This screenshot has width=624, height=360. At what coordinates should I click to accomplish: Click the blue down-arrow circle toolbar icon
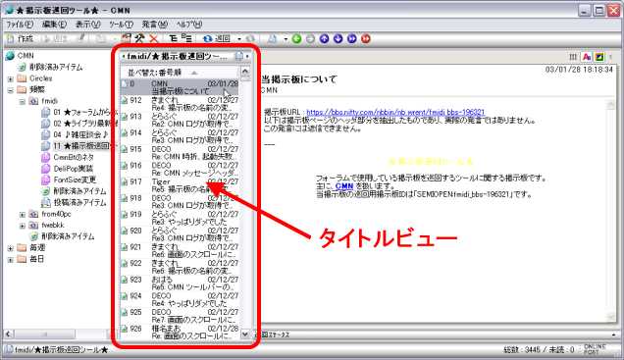click(x=338, y=38)
